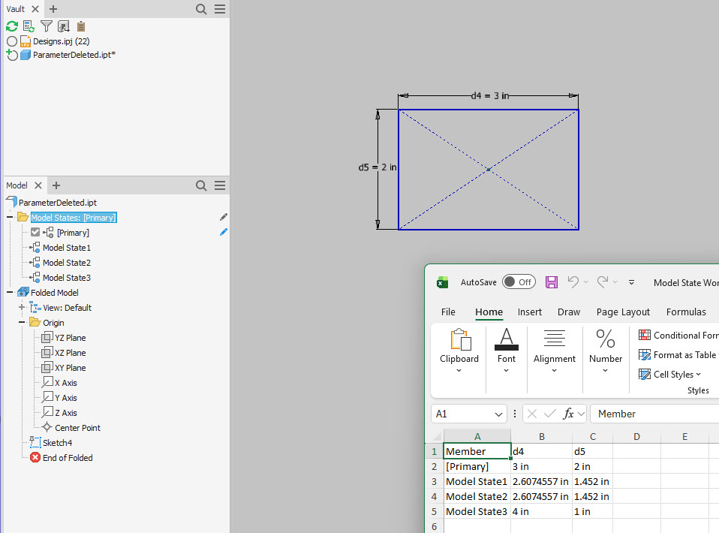Add a new tab next to Vault

tap(53, 9)
